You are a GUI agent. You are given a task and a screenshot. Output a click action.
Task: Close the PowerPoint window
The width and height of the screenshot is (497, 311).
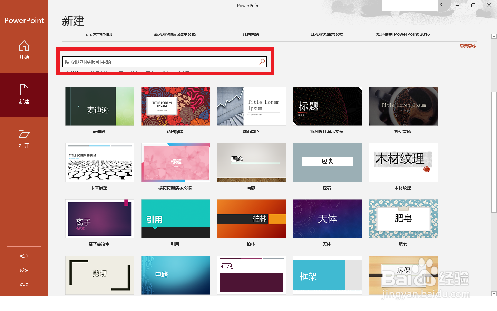[489, 5]
